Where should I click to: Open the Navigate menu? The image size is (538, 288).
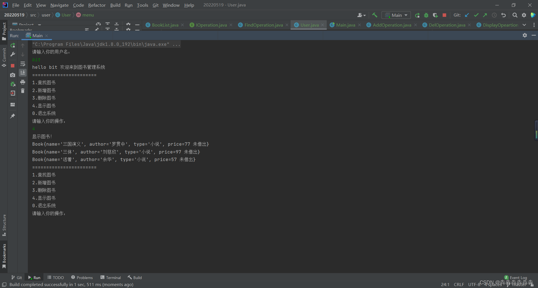tap(59, 5)
